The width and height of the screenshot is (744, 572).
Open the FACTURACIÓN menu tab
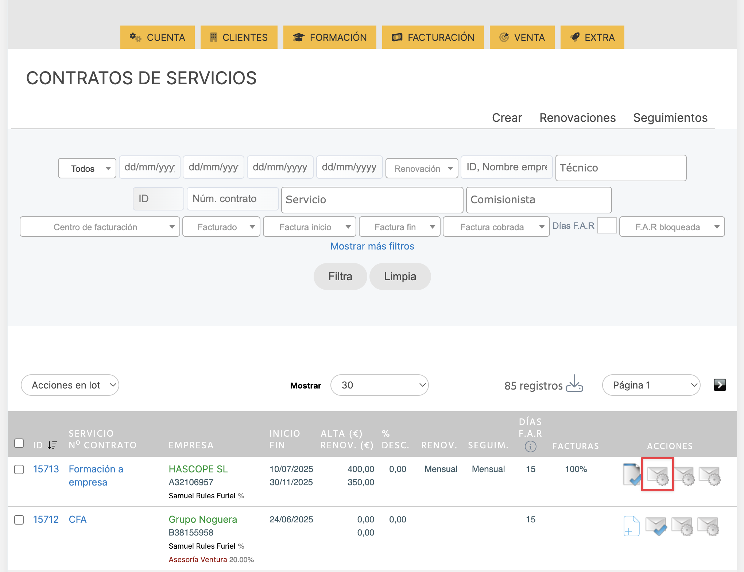pos(433,37)
